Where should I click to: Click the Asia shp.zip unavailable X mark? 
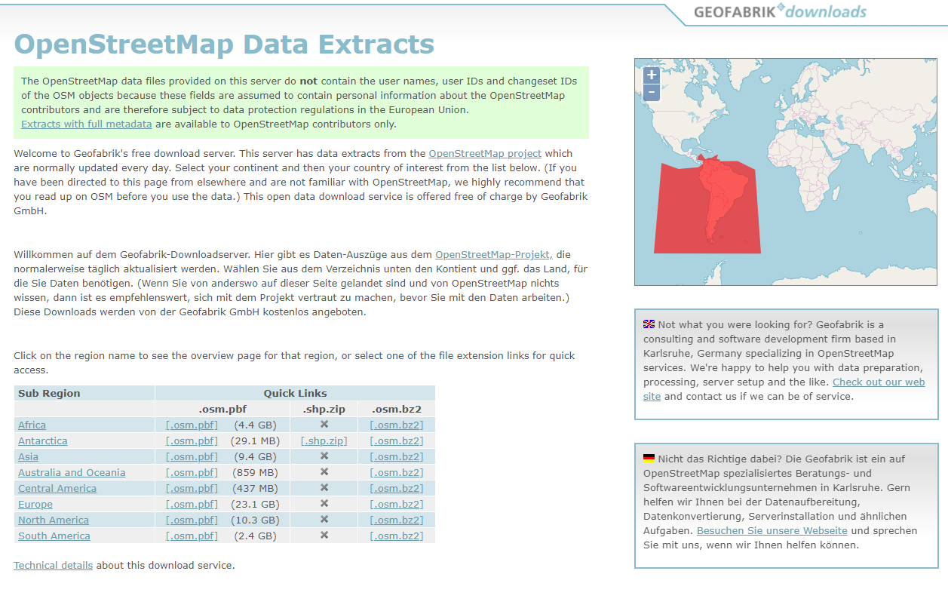pyautogui.click(x=324, y=456)
